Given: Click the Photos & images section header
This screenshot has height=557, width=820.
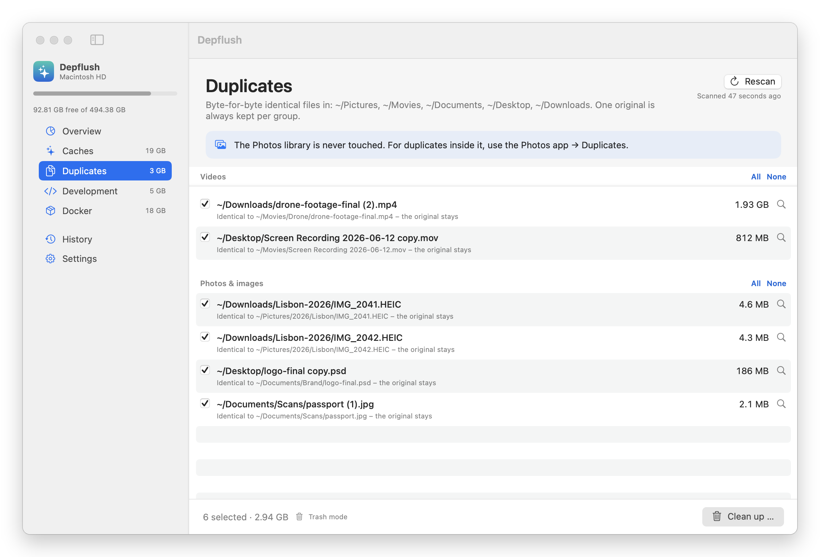Looking at the screenshot, I should (232, 283).
